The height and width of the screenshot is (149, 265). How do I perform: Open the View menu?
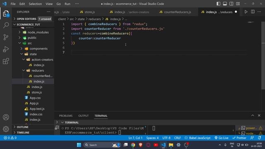point(49,4)
